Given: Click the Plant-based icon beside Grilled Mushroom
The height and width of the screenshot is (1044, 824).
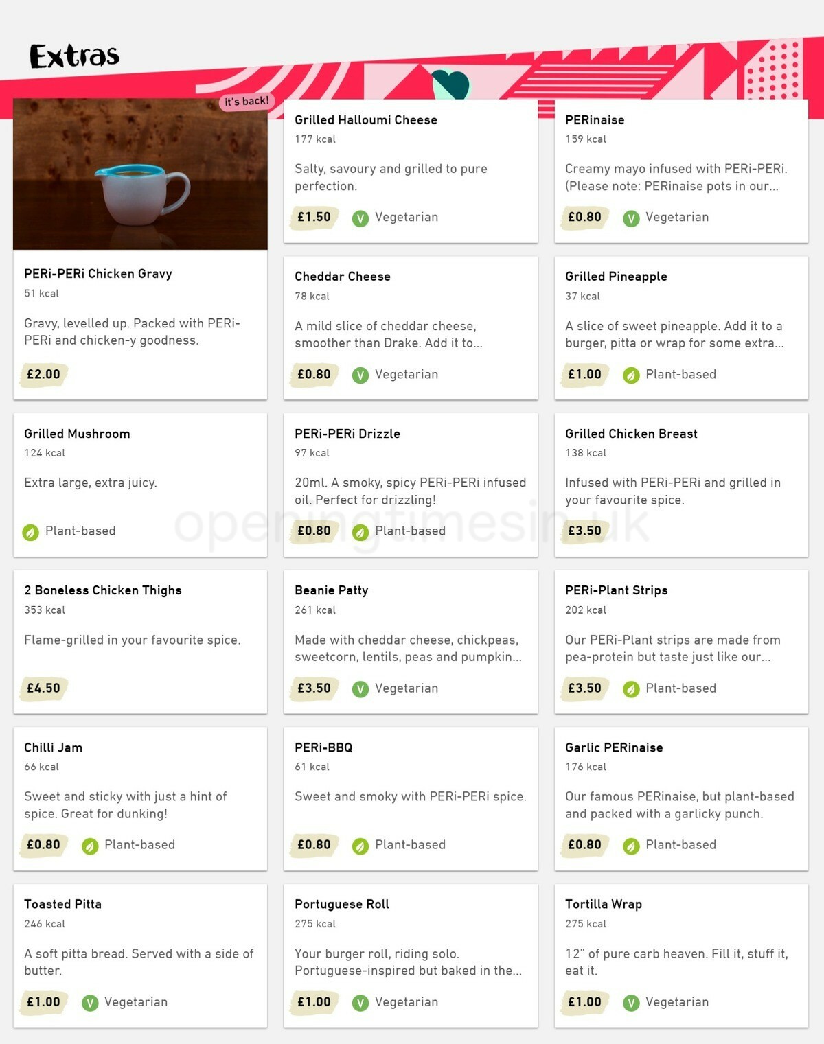Looking at the screenshot, I should (x=30, y=531).
